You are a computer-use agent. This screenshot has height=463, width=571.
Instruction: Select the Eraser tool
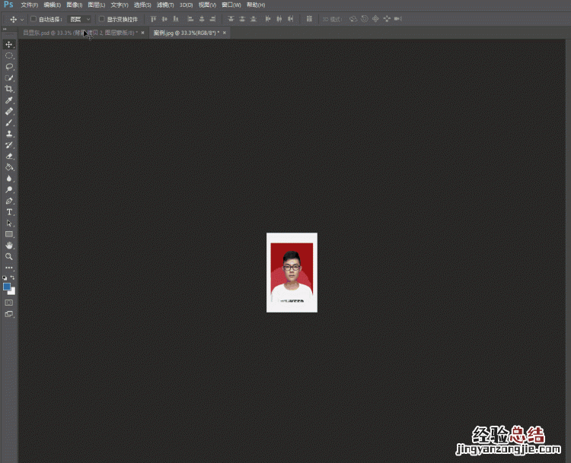click(x=9, y=156)
